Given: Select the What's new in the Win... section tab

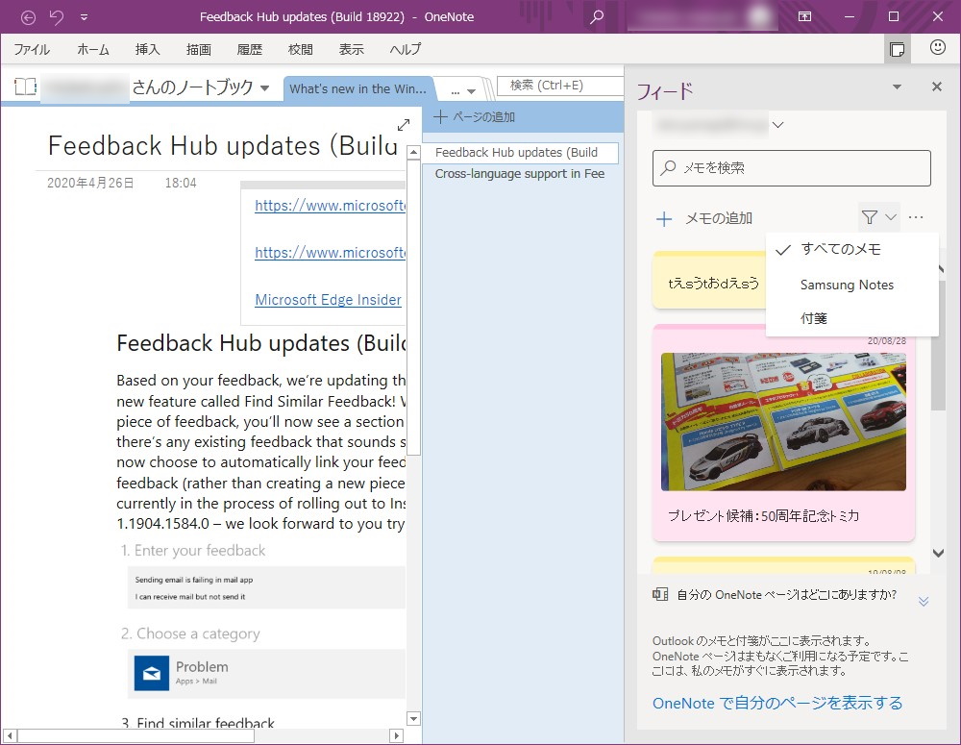Looking at the screenshot, I should click(x=357, y=88).
